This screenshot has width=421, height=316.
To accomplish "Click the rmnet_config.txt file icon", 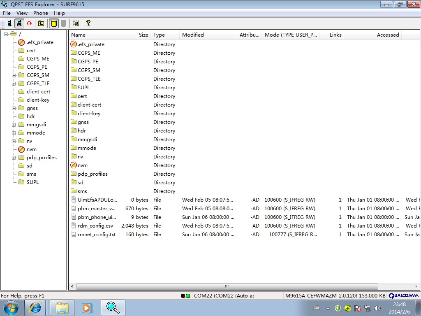I will (x=74, y=234).
